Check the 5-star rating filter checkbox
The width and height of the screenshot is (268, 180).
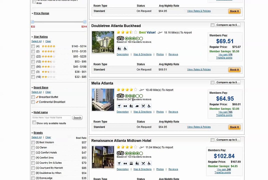33,46
